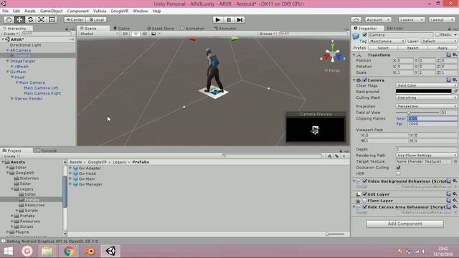Open the Vuforia menu
This screenshot has height=258, width=459.
point(100,11)
